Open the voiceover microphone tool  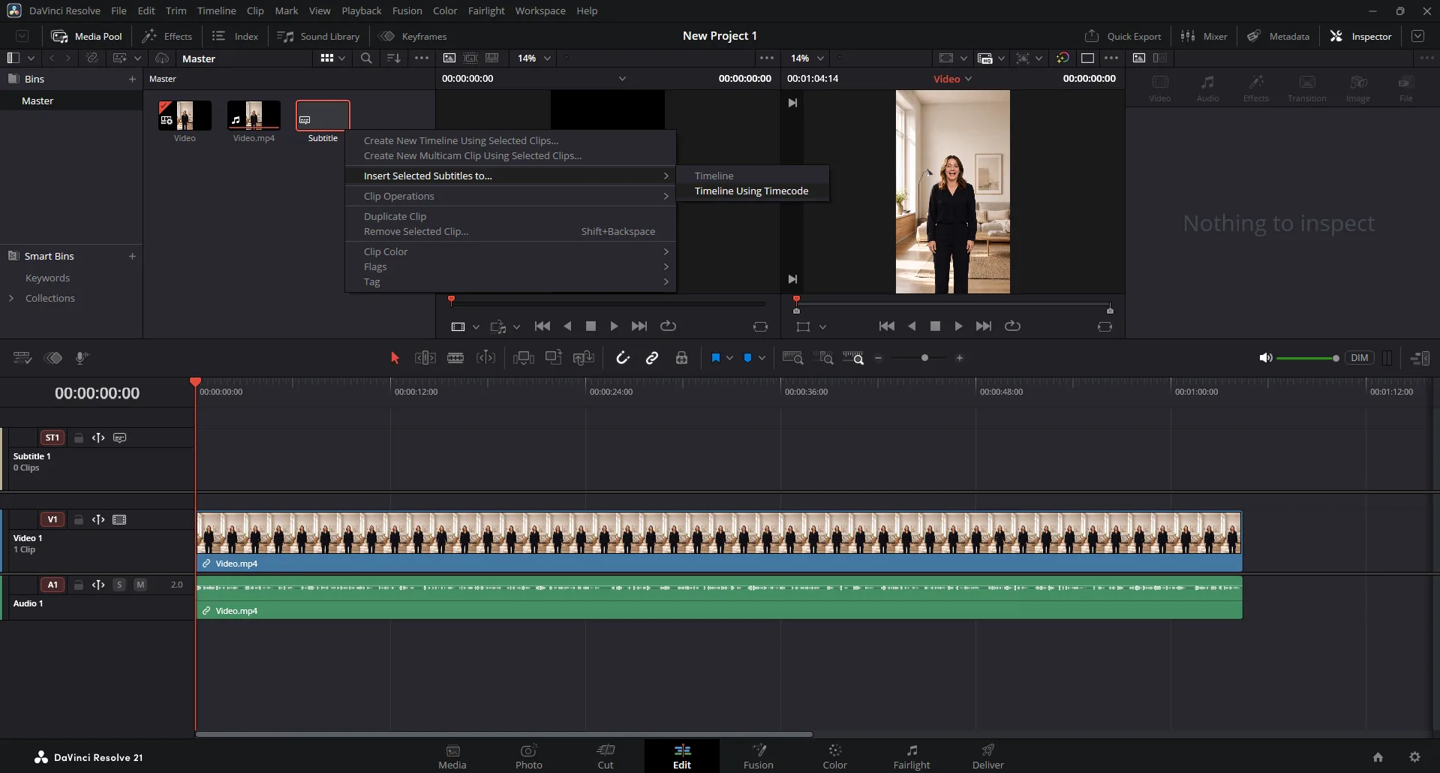[83, 358]
